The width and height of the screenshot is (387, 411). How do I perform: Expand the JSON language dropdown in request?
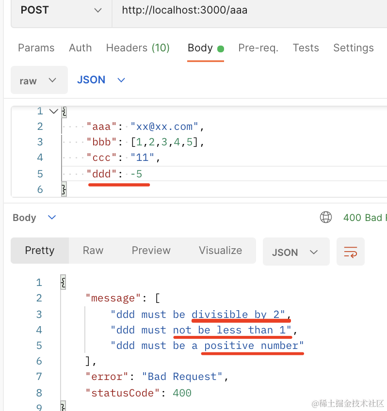[x=101, y=80]
